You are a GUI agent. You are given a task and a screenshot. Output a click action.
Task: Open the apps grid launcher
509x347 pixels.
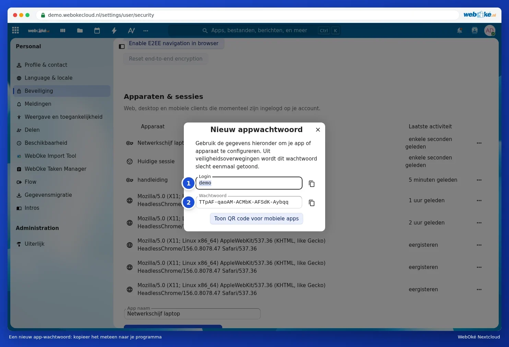point(15,30)
